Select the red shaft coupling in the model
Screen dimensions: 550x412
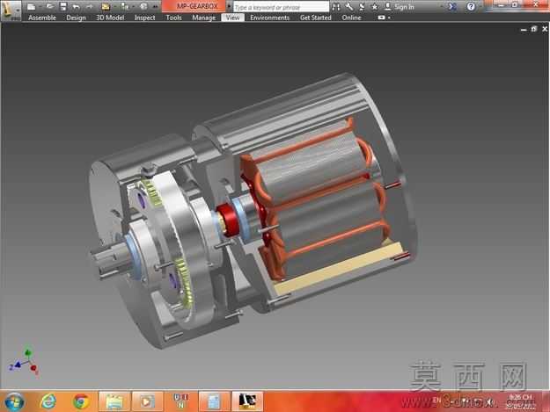(x=227, y=221)
